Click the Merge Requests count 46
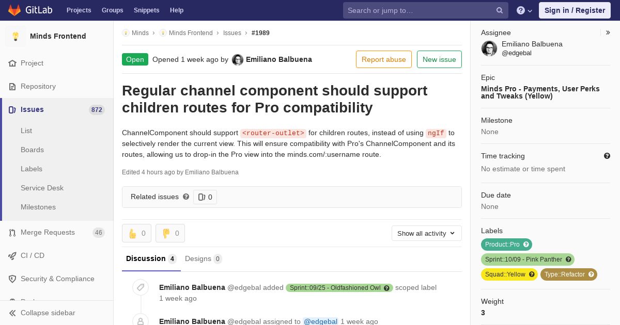Screen dimensions: 620x325 coord(99,233)
